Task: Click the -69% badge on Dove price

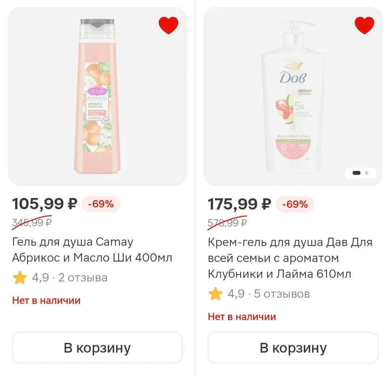Action: [295, 204]
